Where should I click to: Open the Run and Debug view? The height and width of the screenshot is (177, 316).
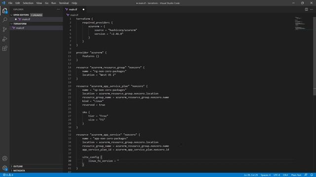[x=4, y=39]
